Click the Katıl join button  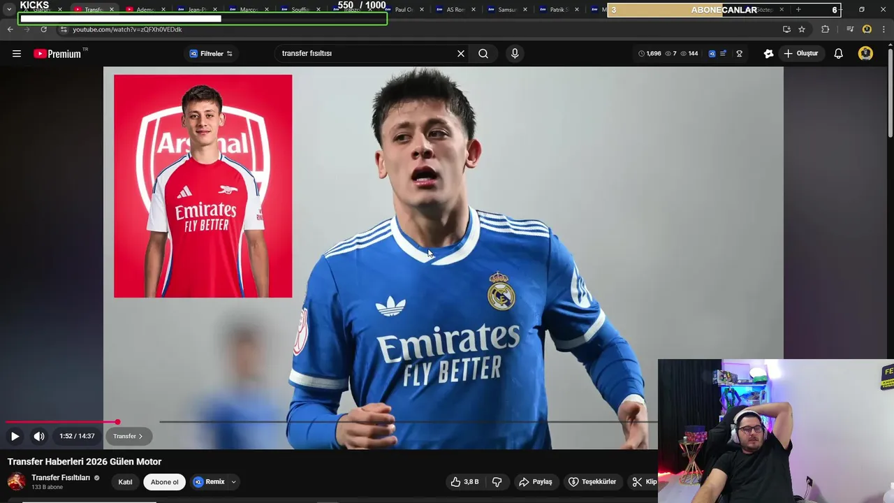(x=125, y=482)
